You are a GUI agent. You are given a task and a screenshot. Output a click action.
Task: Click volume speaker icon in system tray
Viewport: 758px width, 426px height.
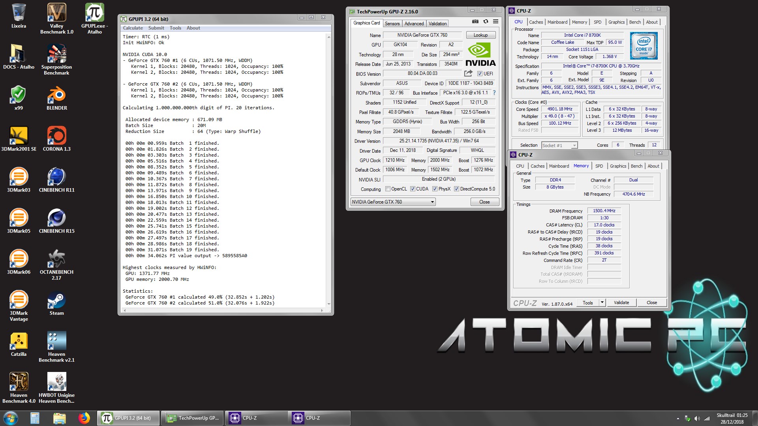coord(697,419)
